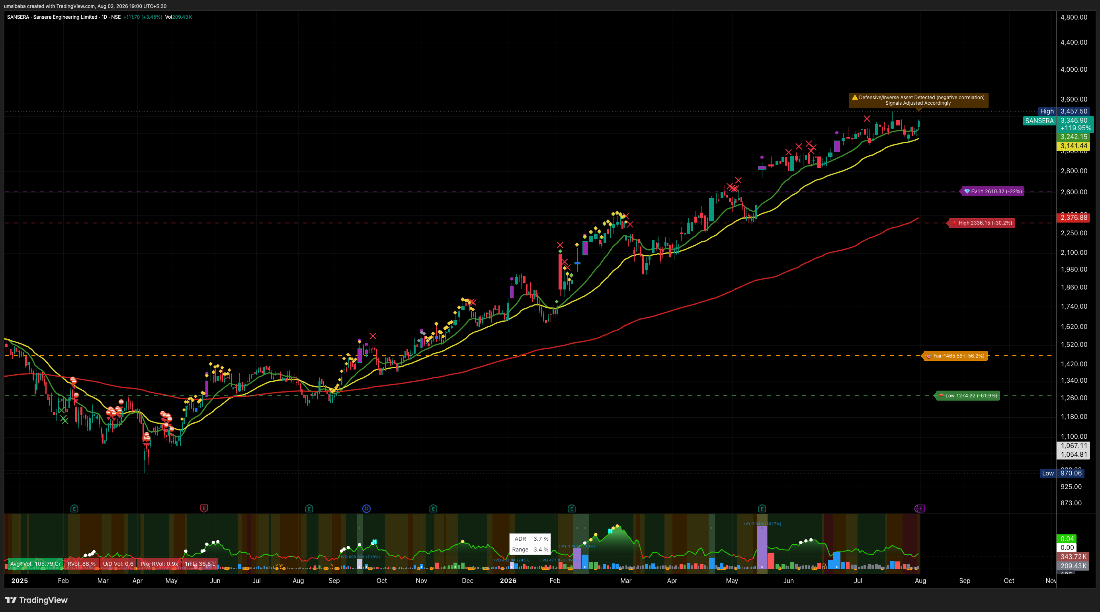Click the High 3,457.50 price marker
Image resolution: width=1100 pixels, height=612 pixels.
click(1064, 111)
